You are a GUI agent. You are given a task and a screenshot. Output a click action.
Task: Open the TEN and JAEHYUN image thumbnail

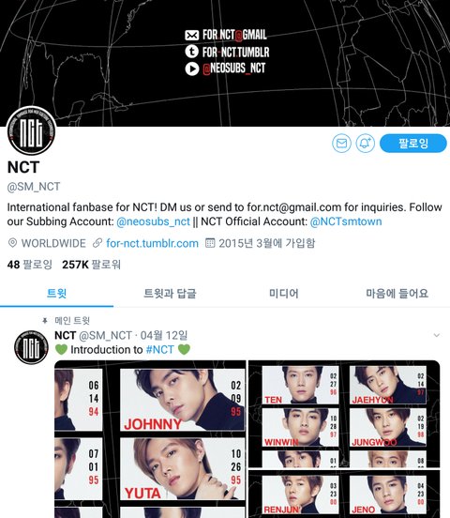[x=344, y=414]
